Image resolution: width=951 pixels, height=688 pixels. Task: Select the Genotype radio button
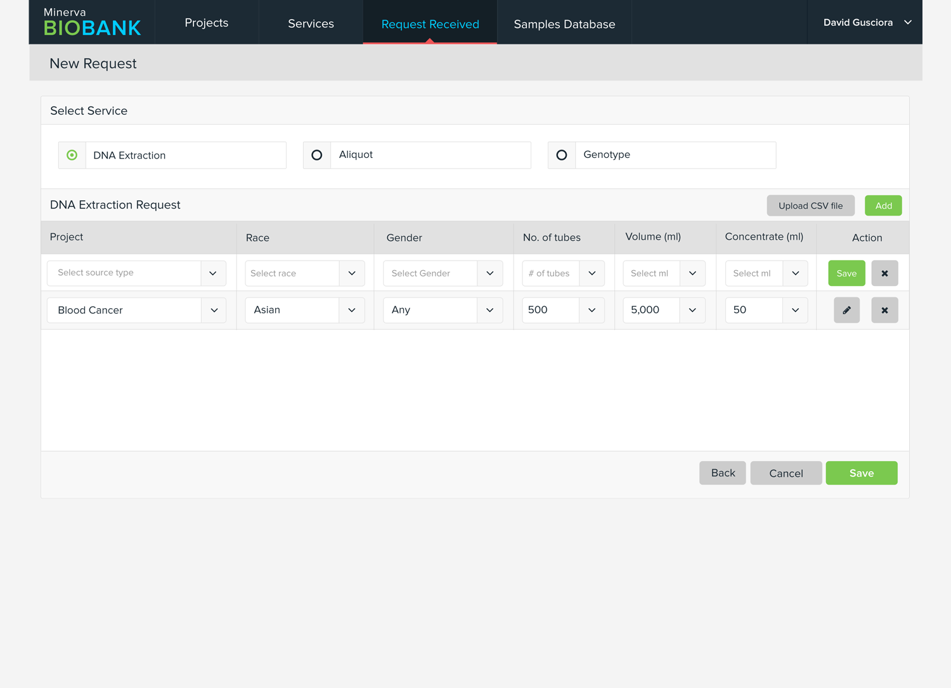pos(562,155)
